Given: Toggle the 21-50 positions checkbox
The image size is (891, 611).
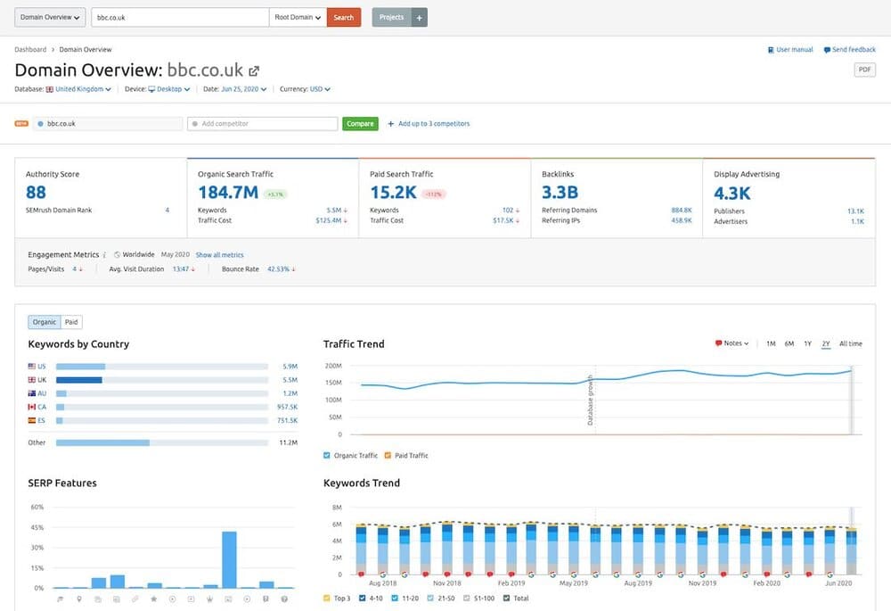Looking at the screenshot, I should coord(430,598).
